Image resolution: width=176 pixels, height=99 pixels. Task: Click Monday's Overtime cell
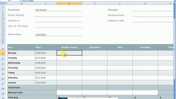95,53
